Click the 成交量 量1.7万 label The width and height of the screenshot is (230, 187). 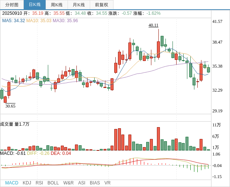click(x=15, y=124)
